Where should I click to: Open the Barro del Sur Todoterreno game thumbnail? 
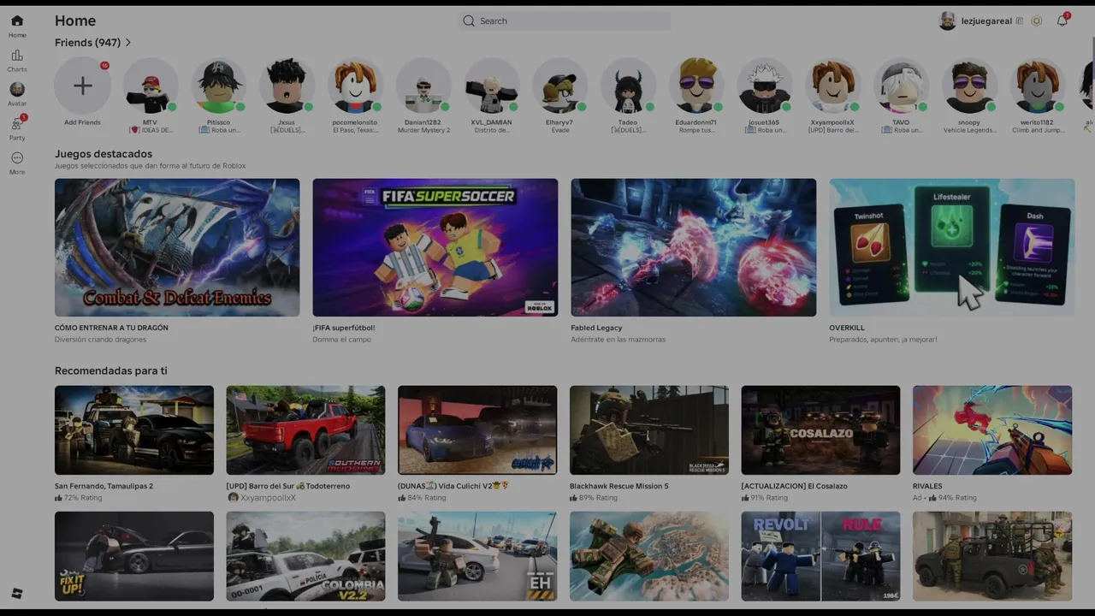(x=305, y=430)
